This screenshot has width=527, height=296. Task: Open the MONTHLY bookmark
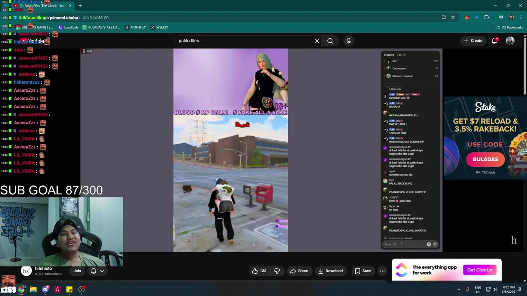tap(135, 27)
